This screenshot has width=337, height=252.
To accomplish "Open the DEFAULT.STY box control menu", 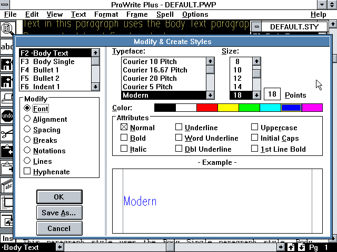I will tap(256, 27).
